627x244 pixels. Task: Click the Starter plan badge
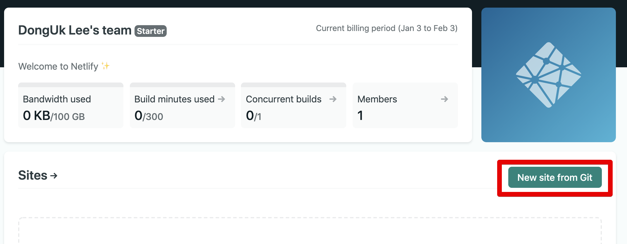tap(151, 31)
